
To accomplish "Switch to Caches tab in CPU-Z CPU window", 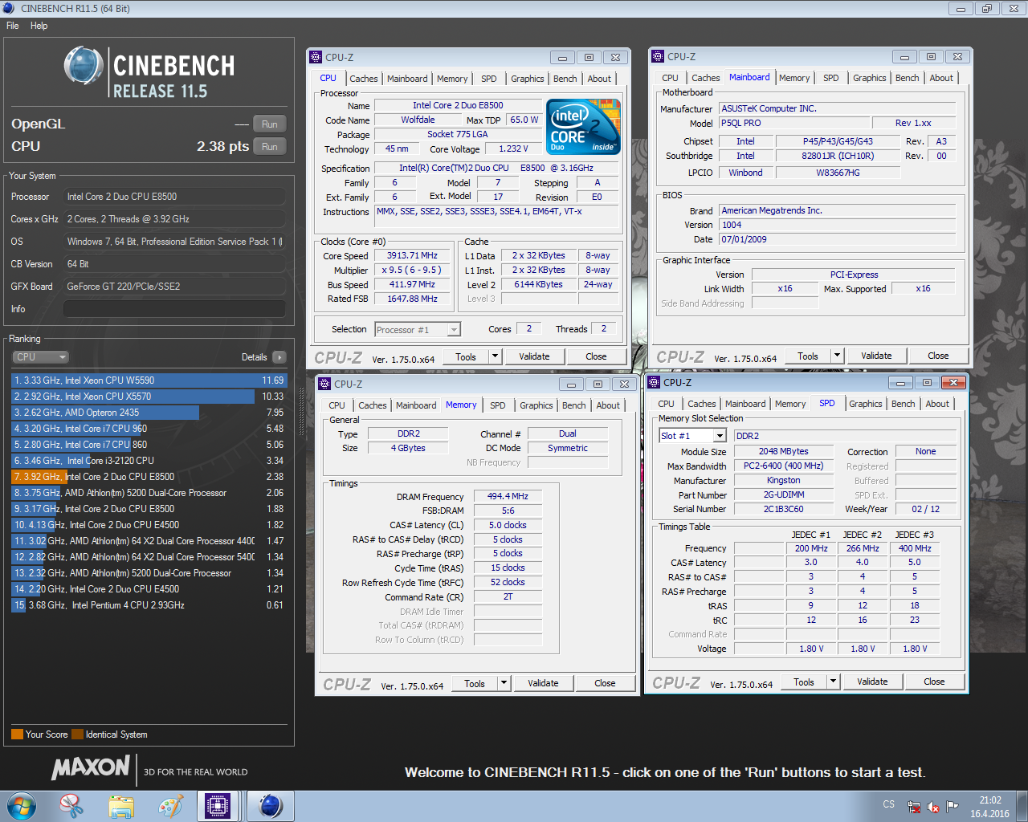I will pos(363,79).
